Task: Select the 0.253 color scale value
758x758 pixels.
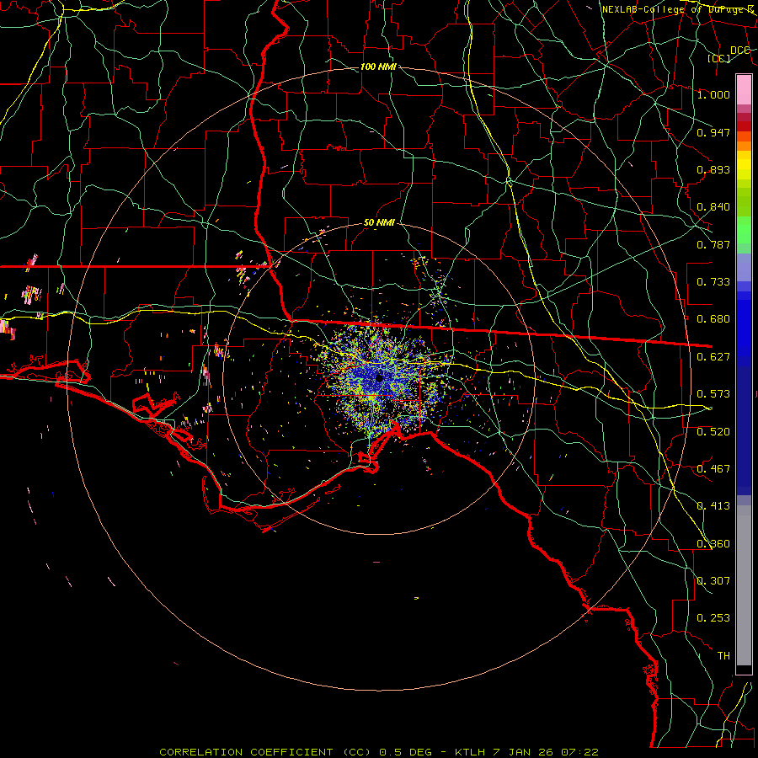Action: 713,618
